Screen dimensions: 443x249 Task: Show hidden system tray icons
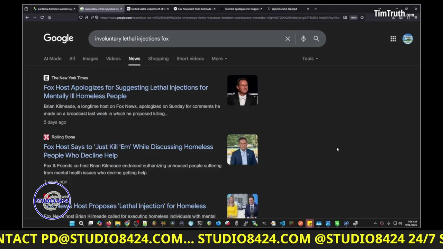[x=375, y=223]
